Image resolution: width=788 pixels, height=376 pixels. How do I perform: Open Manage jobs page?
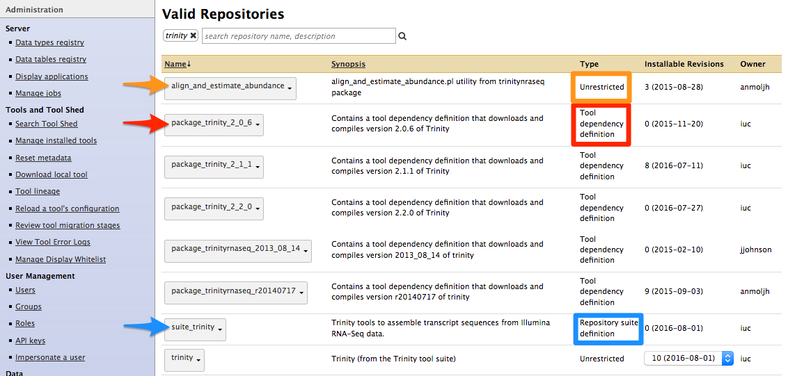pyautogui.click(x=38, y=93)
